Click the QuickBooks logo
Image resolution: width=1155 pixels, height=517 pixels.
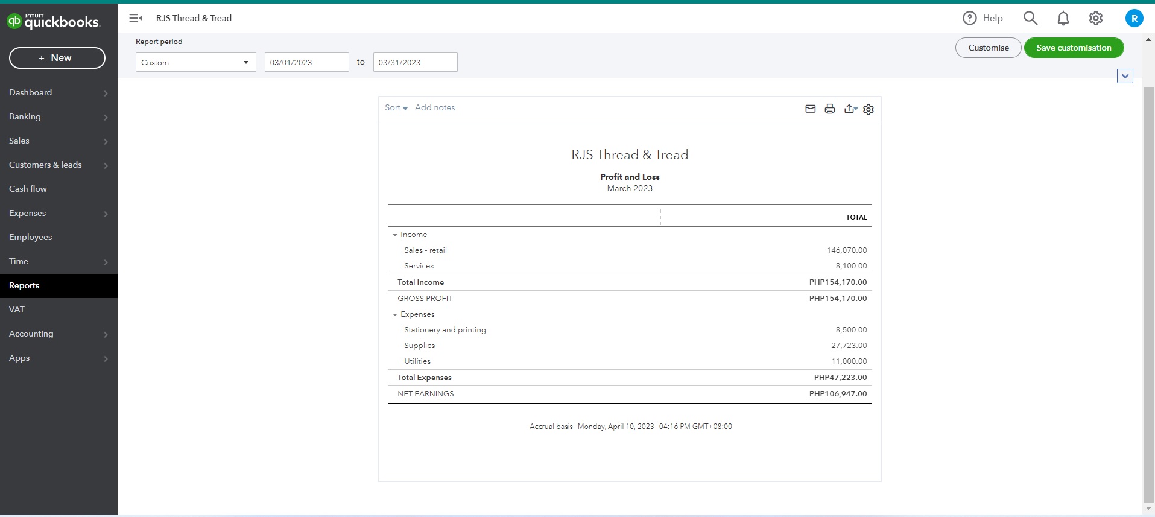point(53,21)
